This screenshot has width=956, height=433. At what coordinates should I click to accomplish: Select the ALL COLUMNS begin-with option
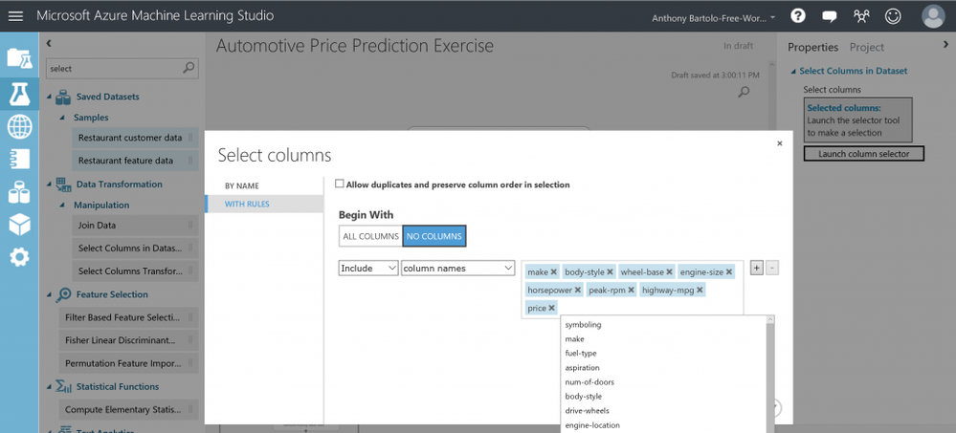pos(370,236)
